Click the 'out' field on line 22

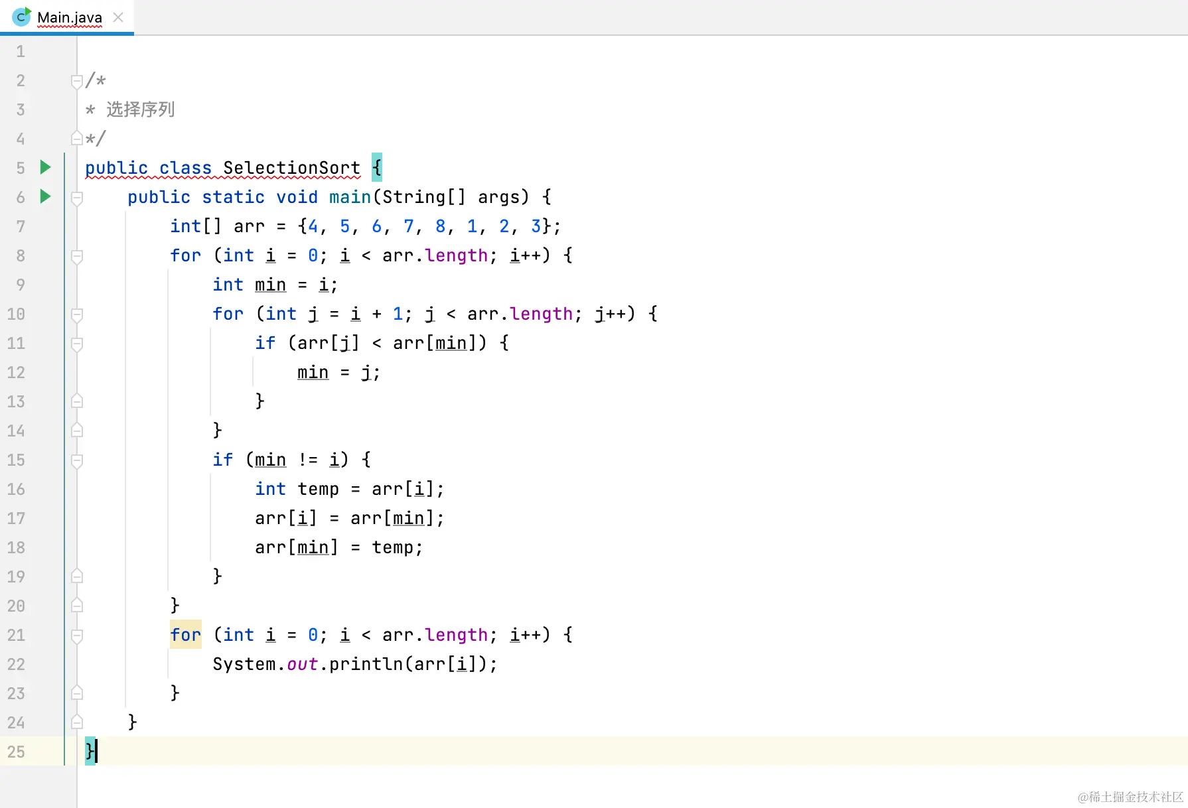pos(302,664)
